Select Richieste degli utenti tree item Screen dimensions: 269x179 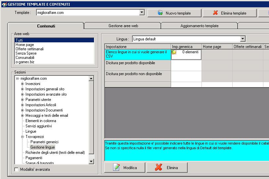point(55,153)
